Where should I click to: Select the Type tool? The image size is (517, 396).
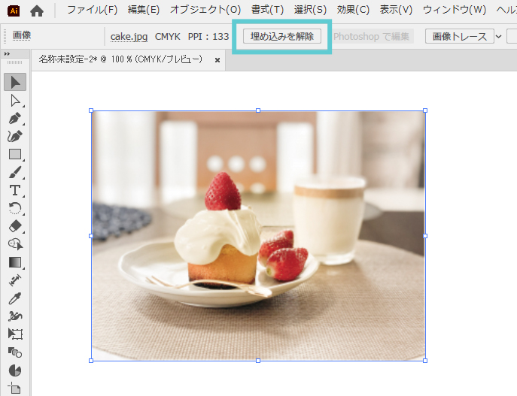[15, 191]
